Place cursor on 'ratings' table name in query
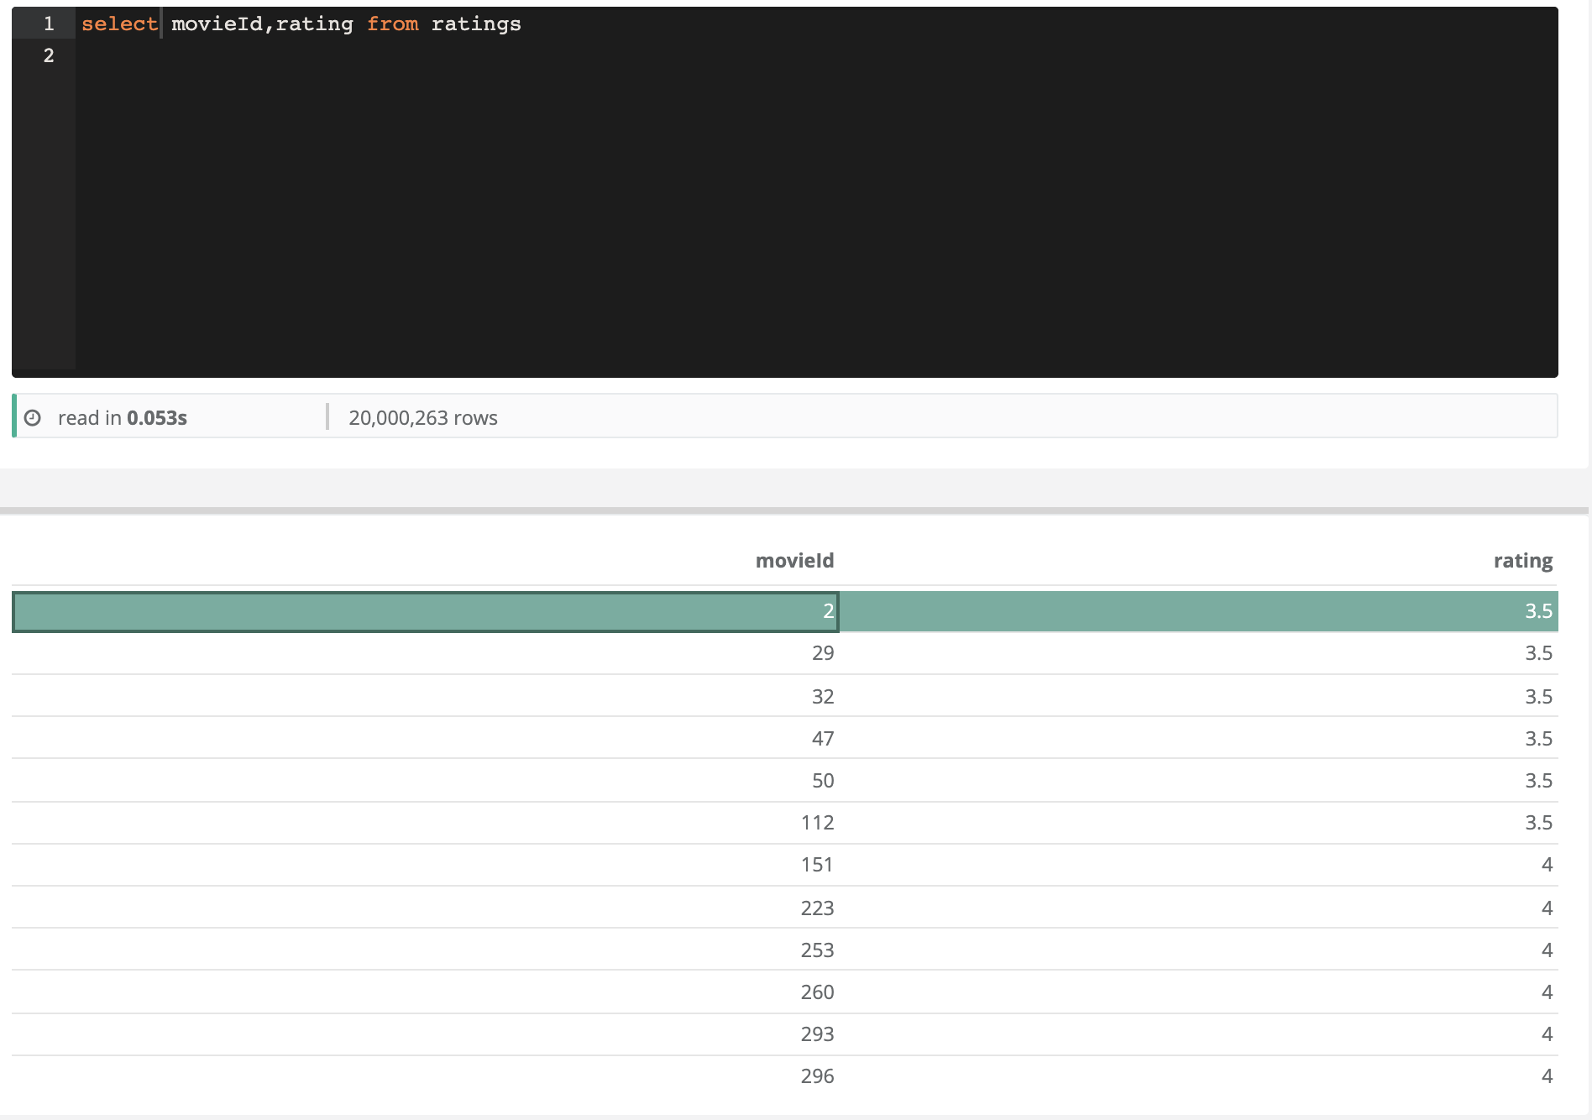Viewport: 1592px width, 1120px height. click(475, 24)
